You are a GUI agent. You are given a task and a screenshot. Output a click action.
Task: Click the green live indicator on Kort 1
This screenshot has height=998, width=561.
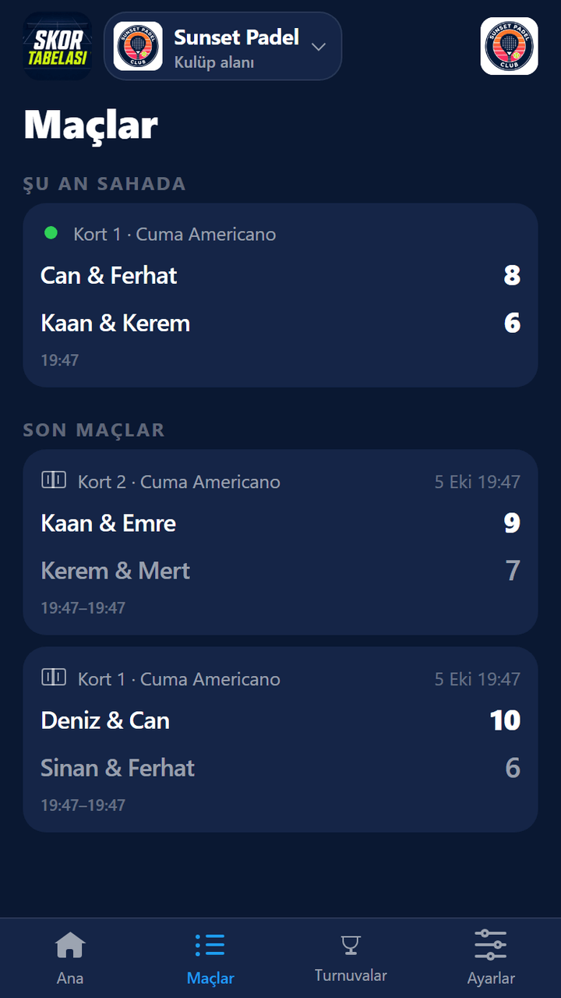(51, 232)
